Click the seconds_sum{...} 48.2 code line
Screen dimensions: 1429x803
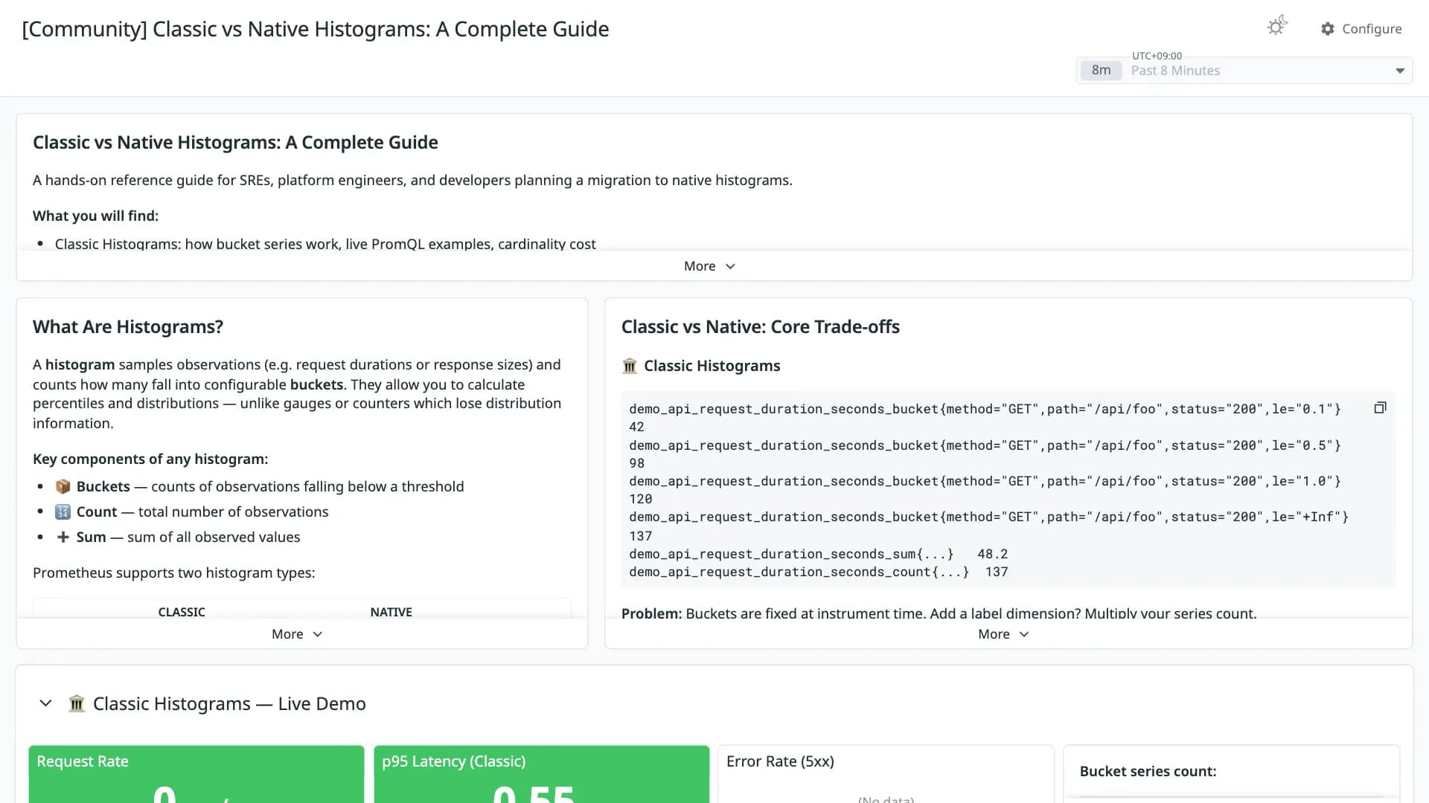click(818, 554)
